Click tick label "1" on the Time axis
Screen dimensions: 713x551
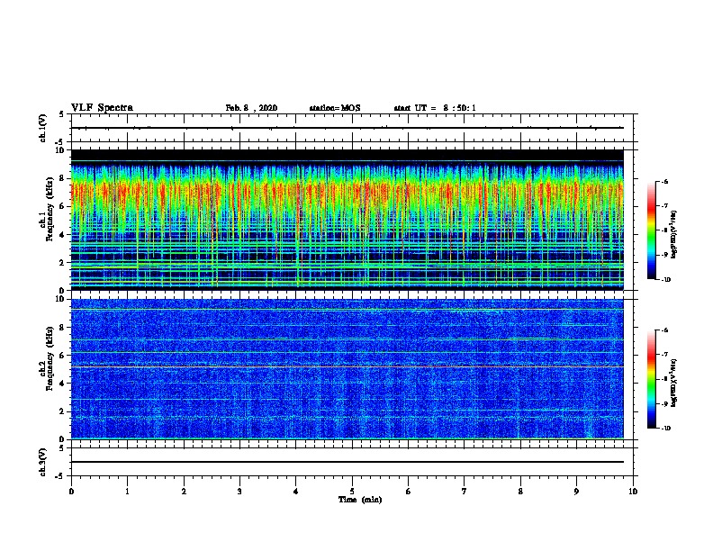127,492
